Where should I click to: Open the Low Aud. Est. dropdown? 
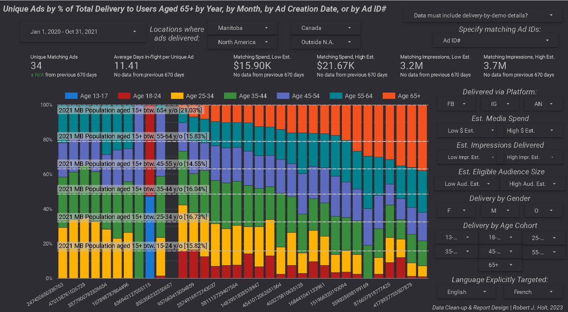(467, 184)
